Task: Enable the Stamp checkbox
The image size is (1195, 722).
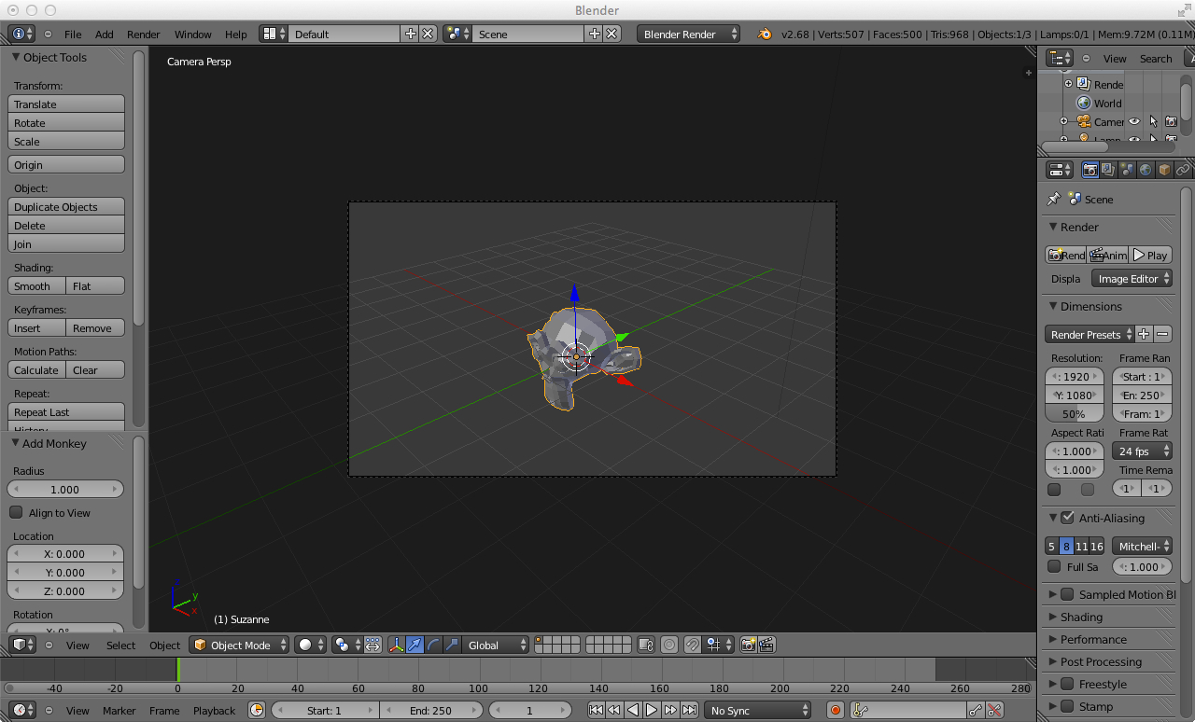Action: pos(1068,706)
